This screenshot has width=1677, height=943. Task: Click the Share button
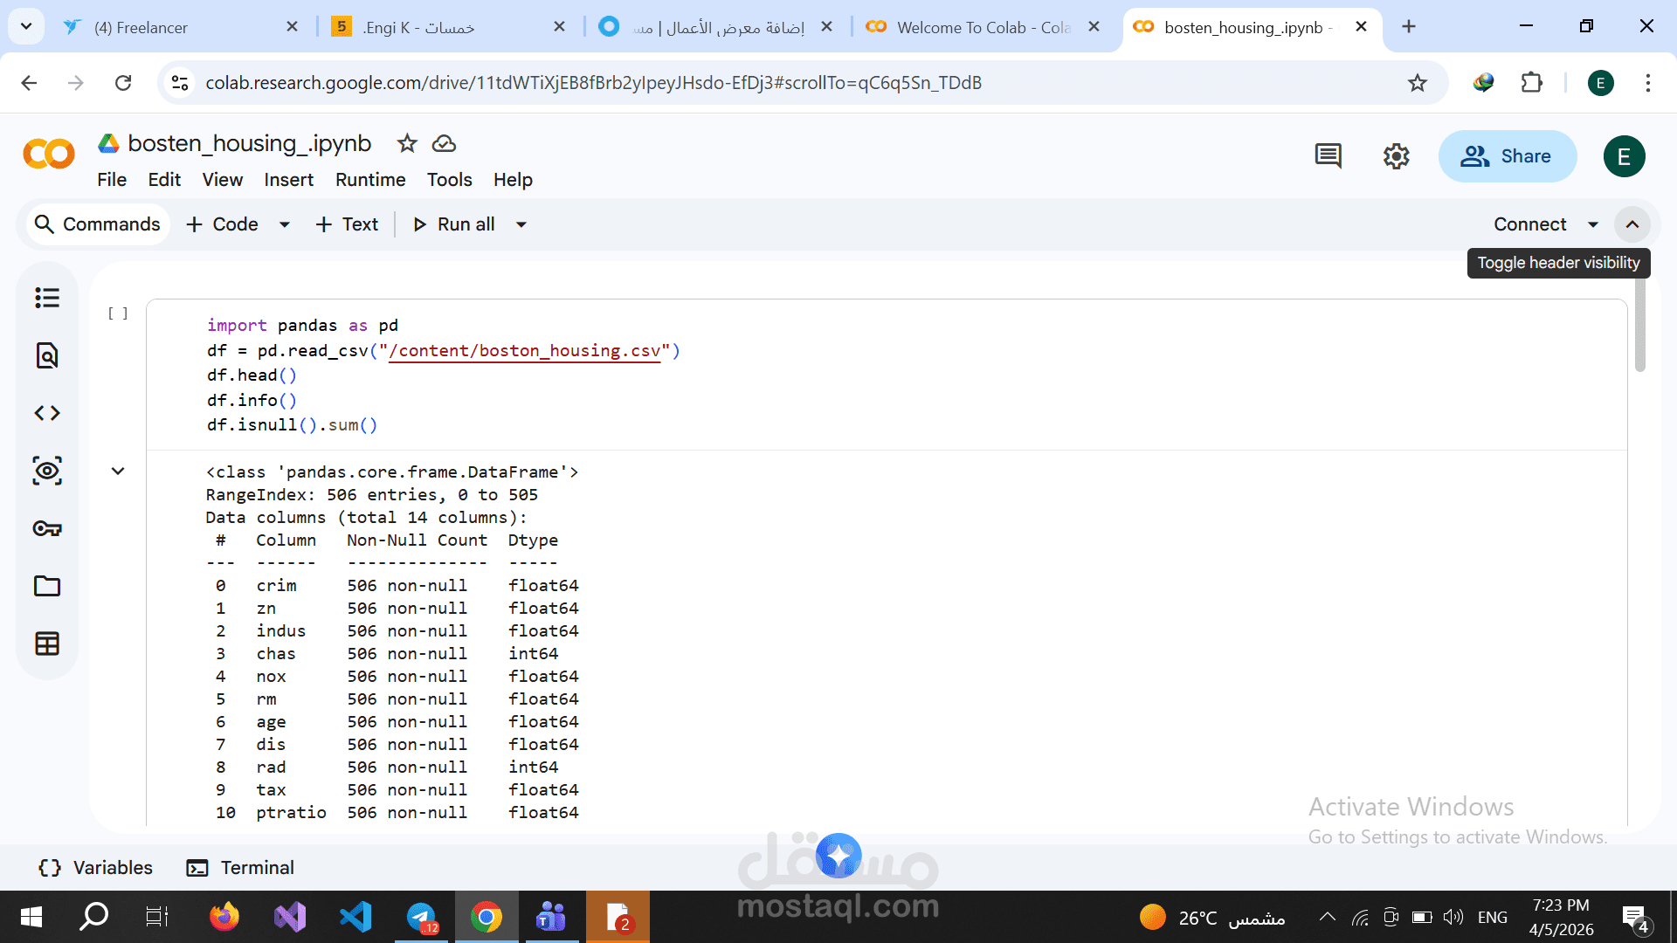point(1508,156)
